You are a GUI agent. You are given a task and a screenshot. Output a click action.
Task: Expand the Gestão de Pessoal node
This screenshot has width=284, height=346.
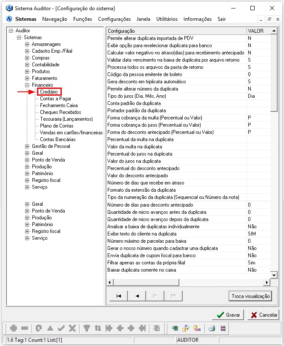pyautogui.click(x=27, y=146)
